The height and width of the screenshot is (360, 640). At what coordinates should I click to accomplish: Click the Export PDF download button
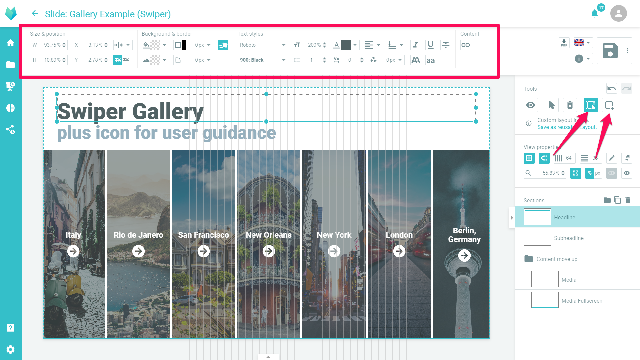[564, 43]
